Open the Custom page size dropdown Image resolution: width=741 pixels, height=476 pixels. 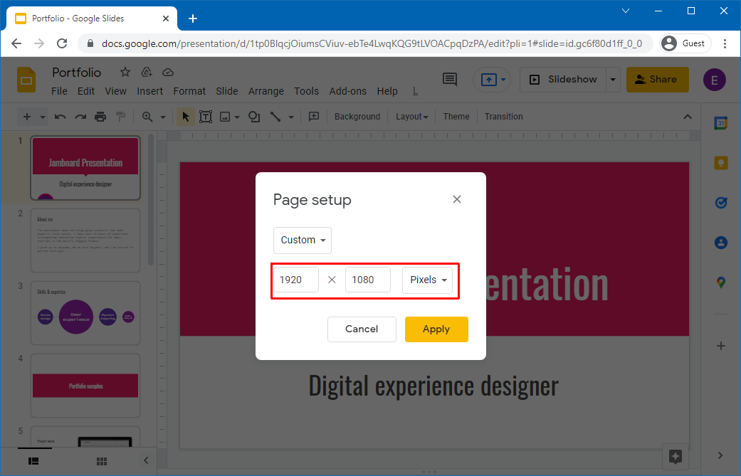[302, 240]
